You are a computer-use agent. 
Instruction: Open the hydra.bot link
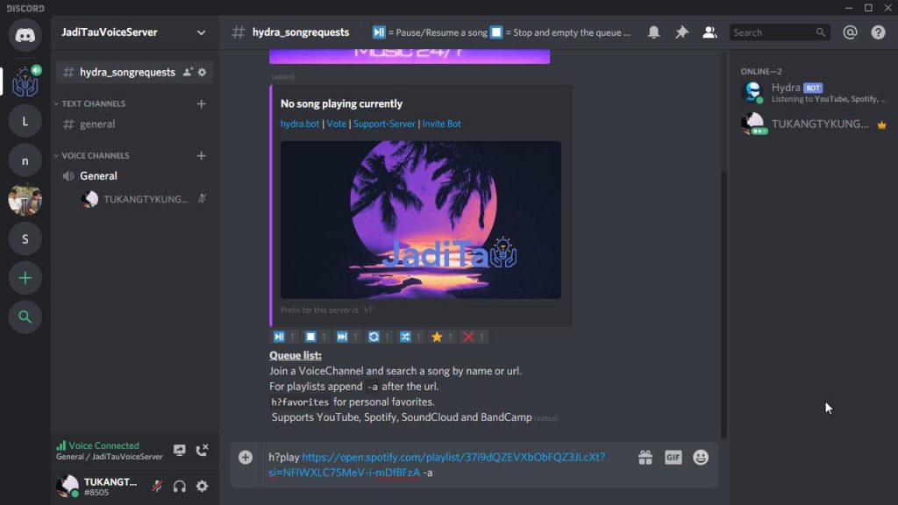coord(300,124)
